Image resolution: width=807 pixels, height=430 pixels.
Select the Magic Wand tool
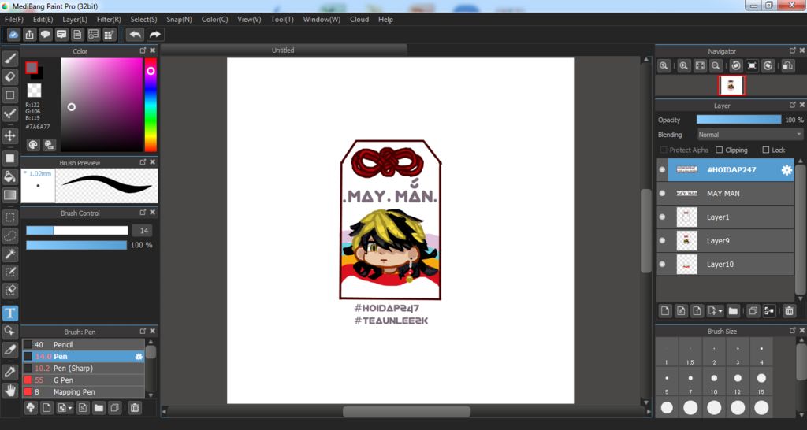click(9, 254)
